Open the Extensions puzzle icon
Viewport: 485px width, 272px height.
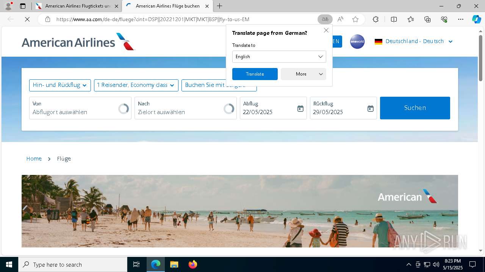pos(375,19)
